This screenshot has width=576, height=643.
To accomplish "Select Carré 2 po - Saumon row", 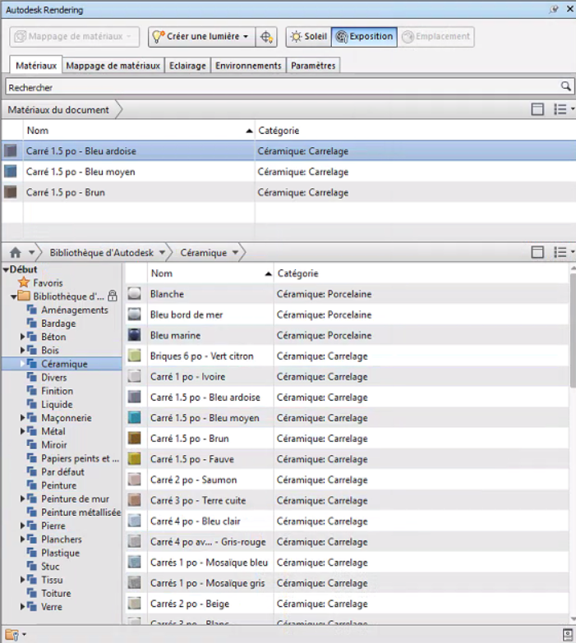I will click(347, 480).
